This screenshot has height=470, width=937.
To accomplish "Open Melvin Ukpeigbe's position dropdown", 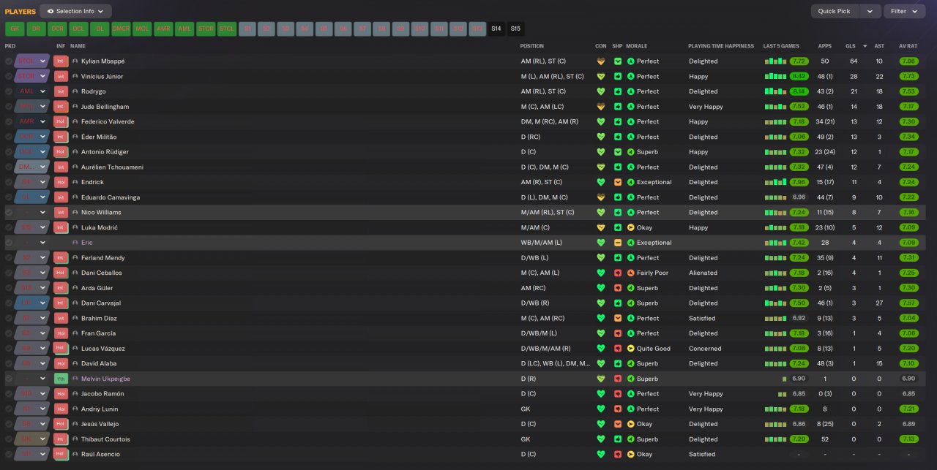I will 32,379.
